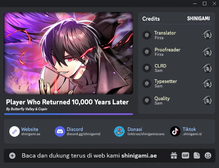Viewport: 219px width, 168px height.
Task: Open the sticker picker icon
Action: click(x=197, y=156)
